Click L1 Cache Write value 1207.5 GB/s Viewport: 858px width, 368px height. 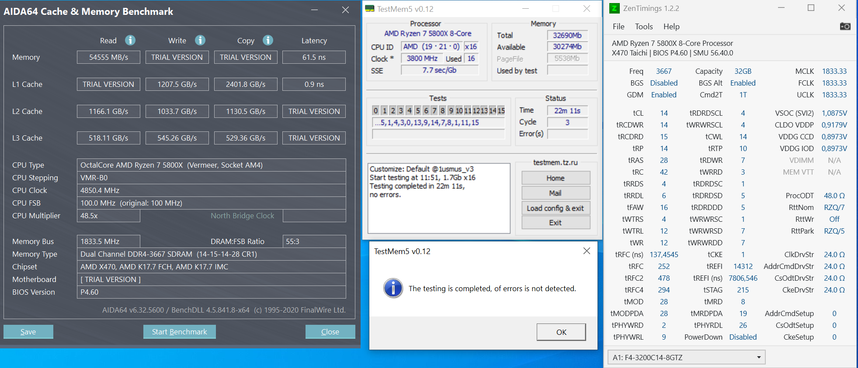point(177,84)
